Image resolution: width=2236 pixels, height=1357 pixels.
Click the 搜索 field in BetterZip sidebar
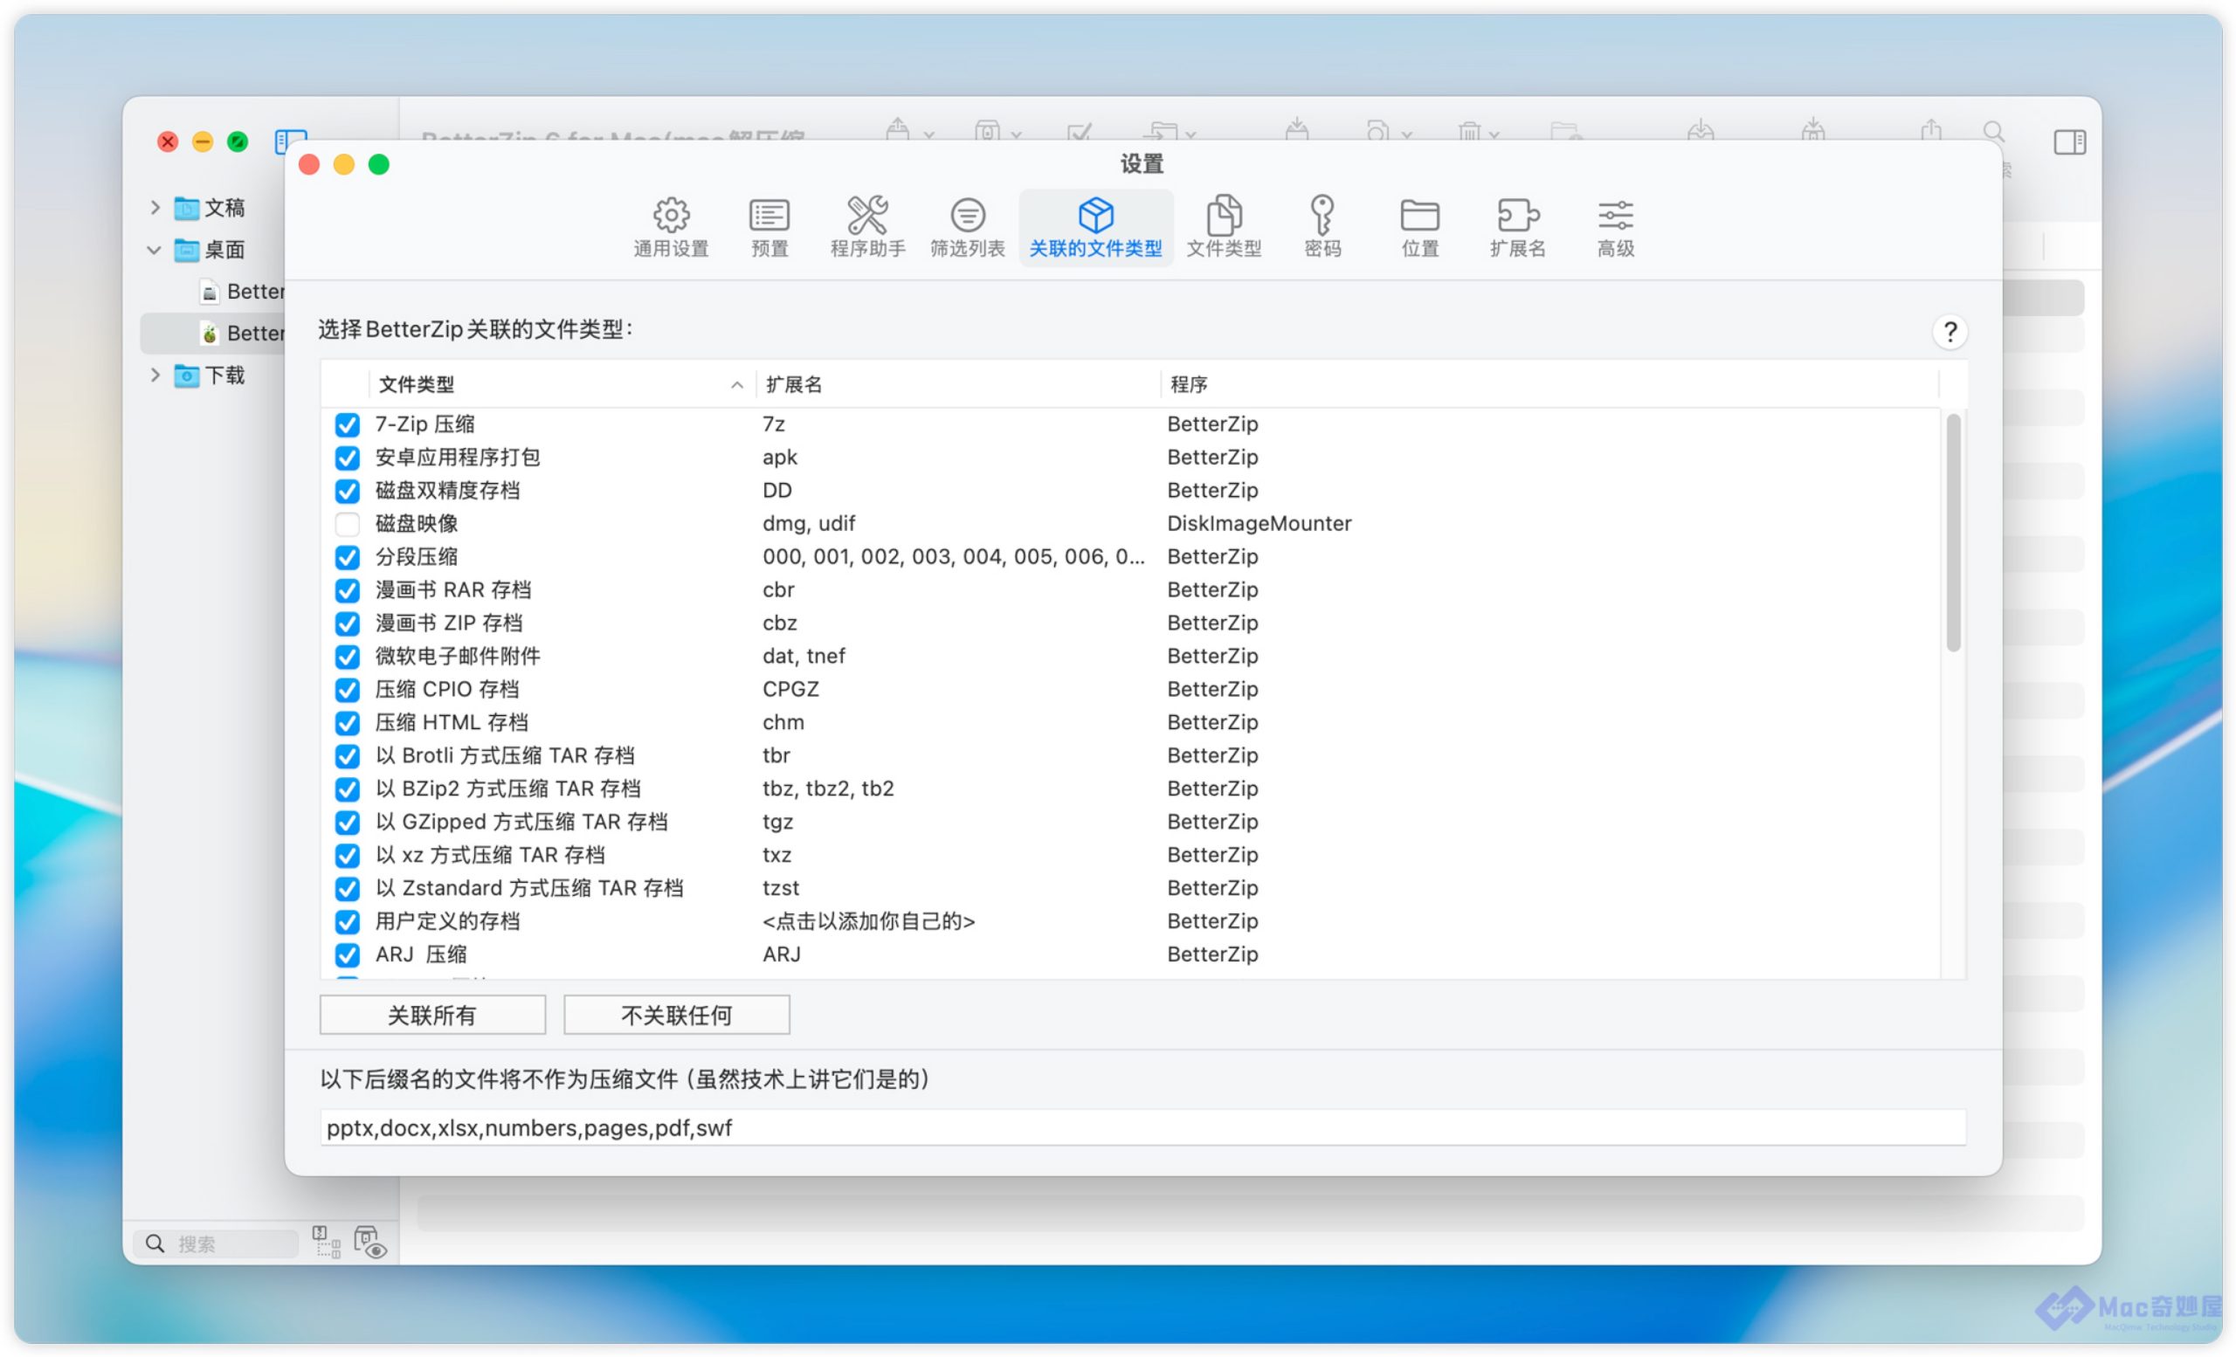point(217,1243)
